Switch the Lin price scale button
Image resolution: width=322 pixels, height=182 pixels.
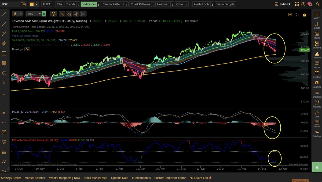tap(83, 14)
